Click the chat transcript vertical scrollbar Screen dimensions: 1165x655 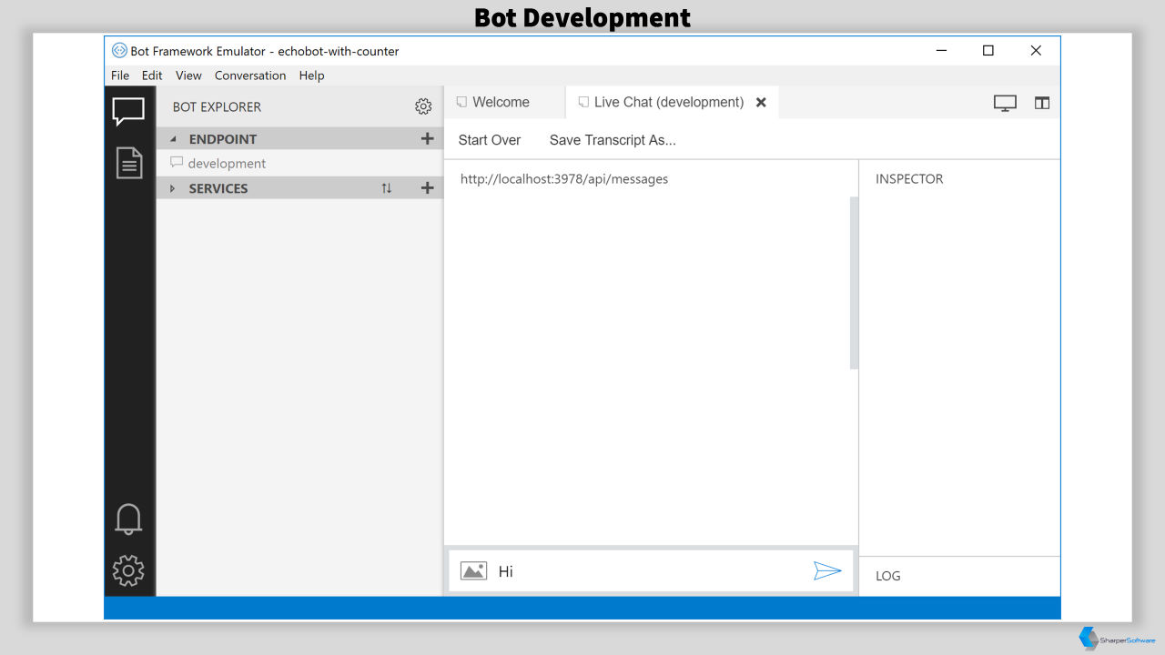tap(854, 283)
